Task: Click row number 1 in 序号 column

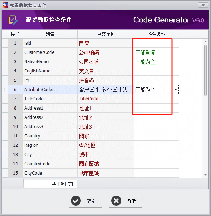Action: [x=15, y=43]
